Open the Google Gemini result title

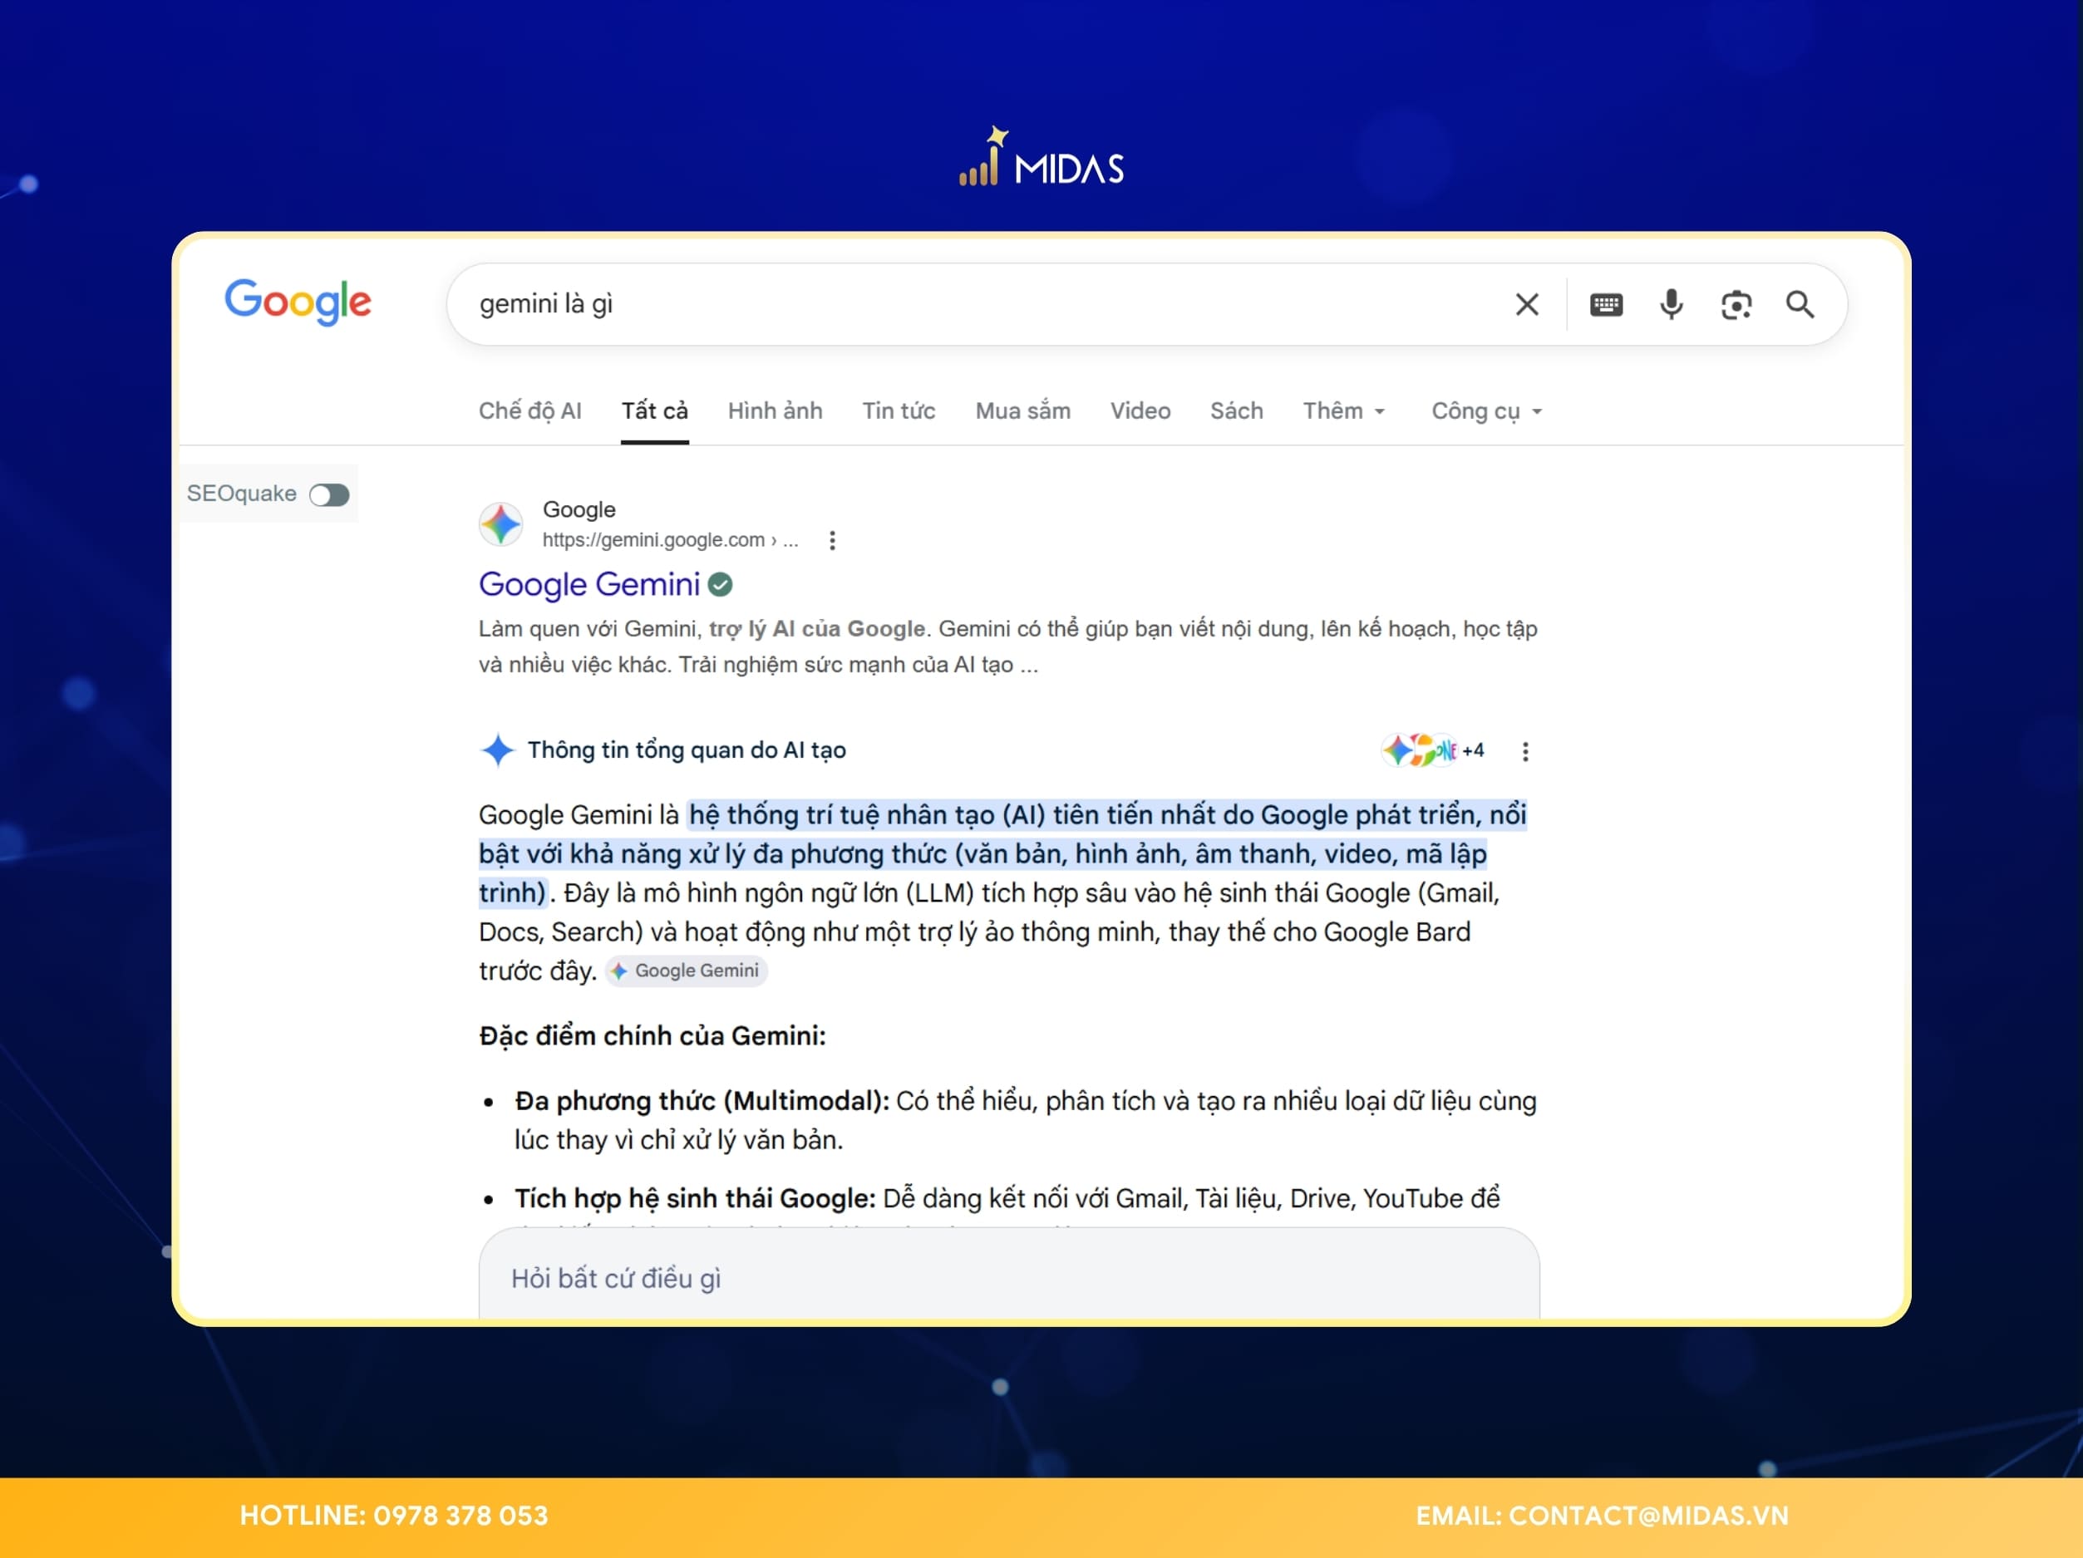[588, 583]
